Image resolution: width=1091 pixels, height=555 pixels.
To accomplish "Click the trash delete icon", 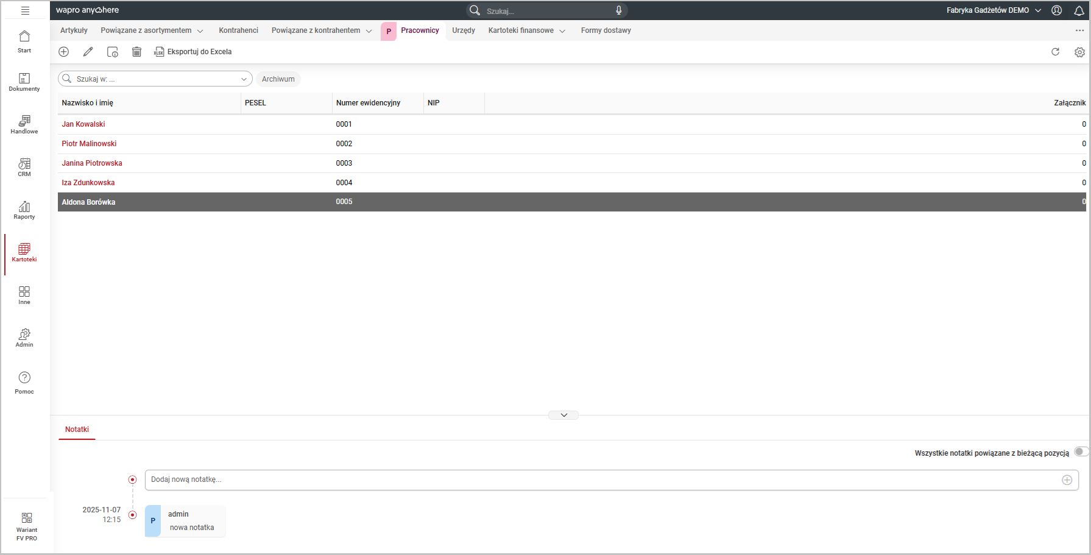I will click(x=136, y=52).
